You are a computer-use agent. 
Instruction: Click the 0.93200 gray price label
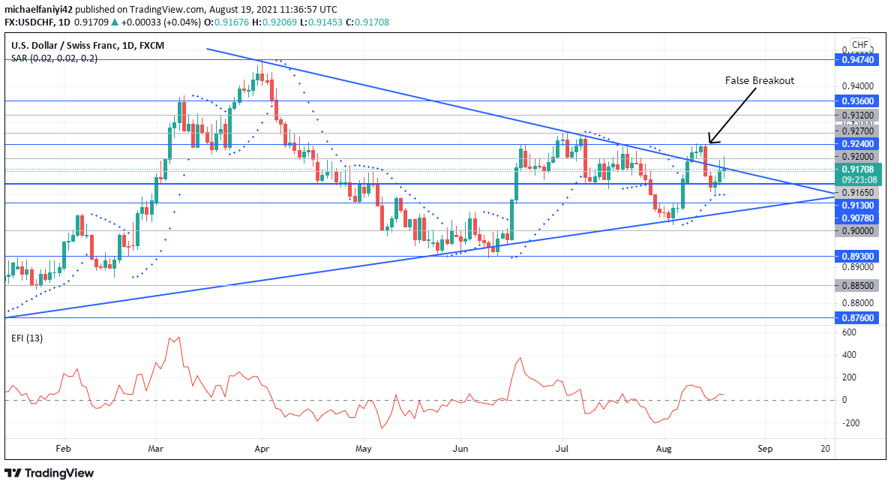857,116
